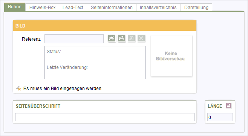This screenshot has width=248, height=136.
Task: Open the reference selection folder icon
Action: [x=112, y=38]
